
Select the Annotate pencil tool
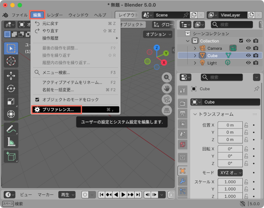coord(11,129)
